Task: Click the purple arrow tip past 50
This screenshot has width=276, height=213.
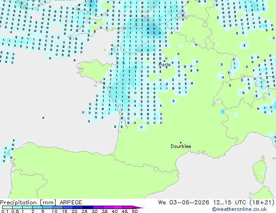Action: (138, 207)
